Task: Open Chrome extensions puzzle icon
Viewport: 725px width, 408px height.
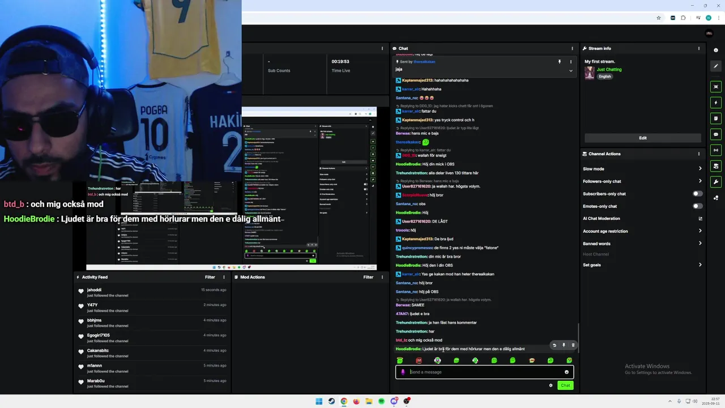Action: (x=684, y=18)
